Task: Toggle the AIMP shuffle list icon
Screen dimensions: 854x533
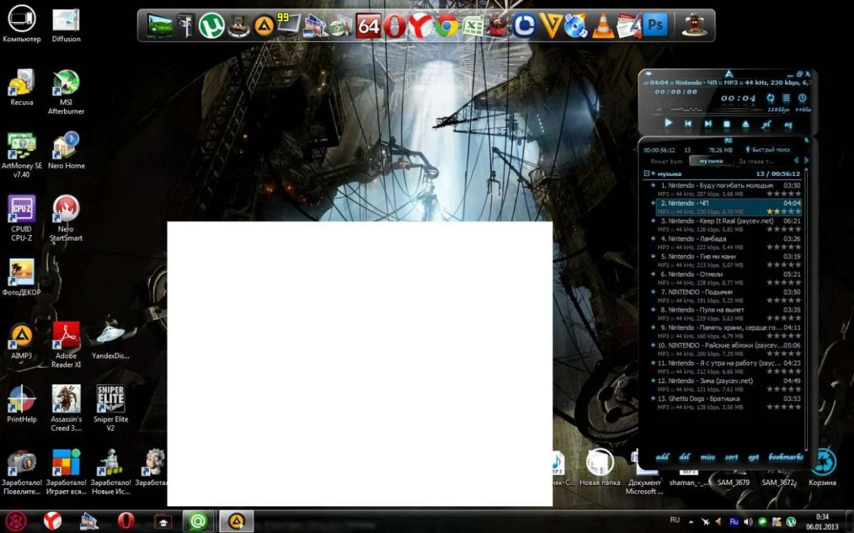Action: pyautogui.click(x=787, y=98)
